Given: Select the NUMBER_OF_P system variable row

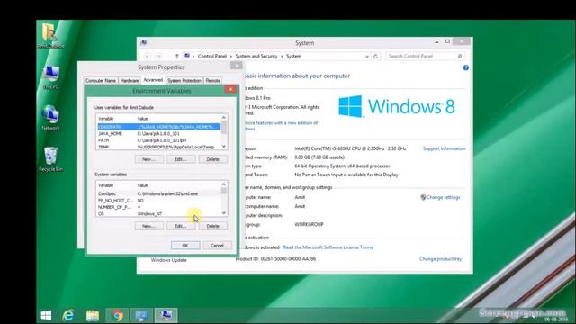Looking at the screenshot, I should 159,207.
